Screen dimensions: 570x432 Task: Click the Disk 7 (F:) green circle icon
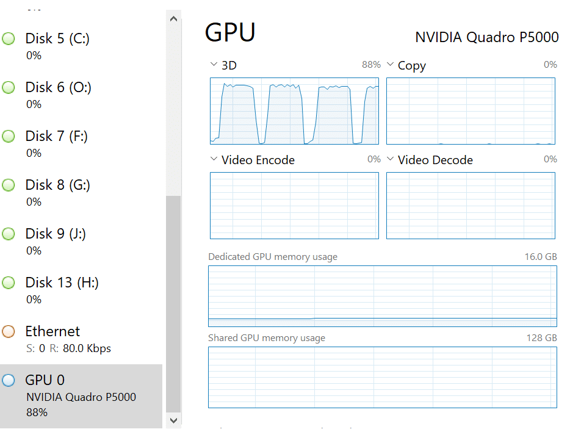pos(9,136)
